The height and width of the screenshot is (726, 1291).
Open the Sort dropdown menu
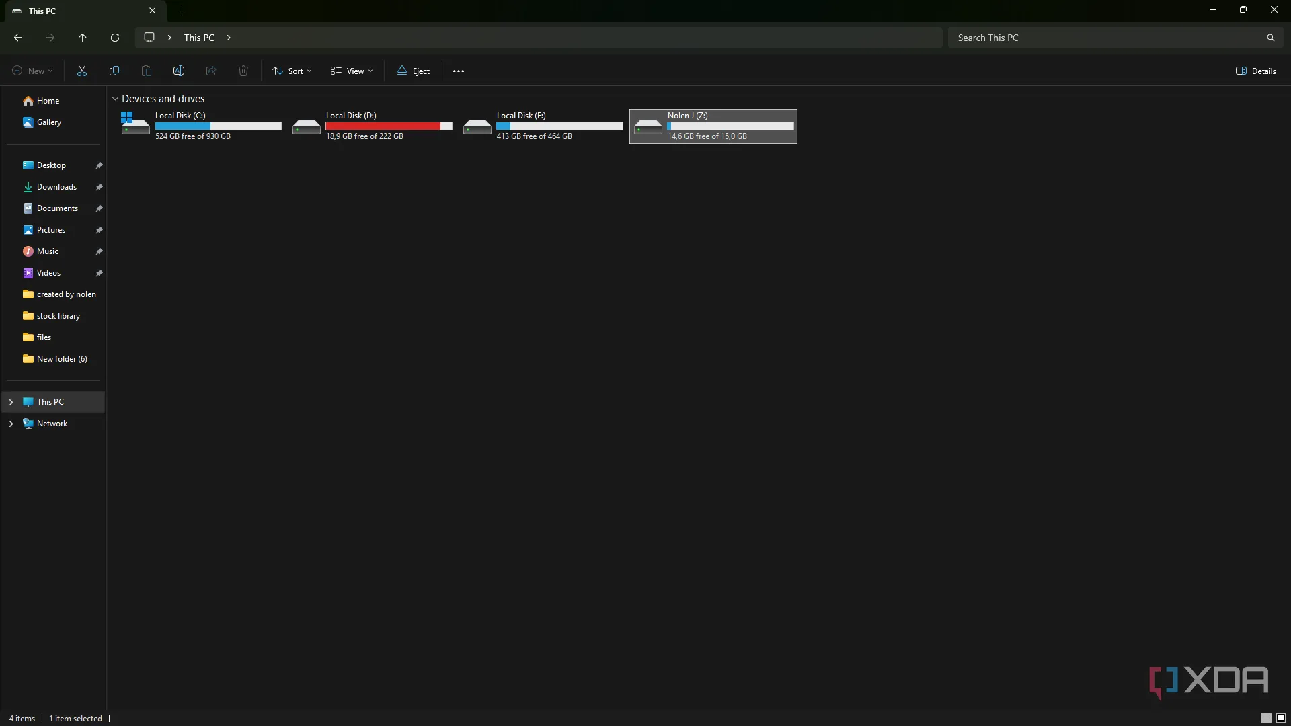[x=292, y=71]
